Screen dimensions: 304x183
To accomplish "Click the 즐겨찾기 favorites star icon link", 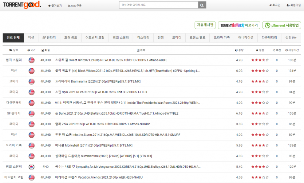I will pyautogui.click(x=55, y=5).
